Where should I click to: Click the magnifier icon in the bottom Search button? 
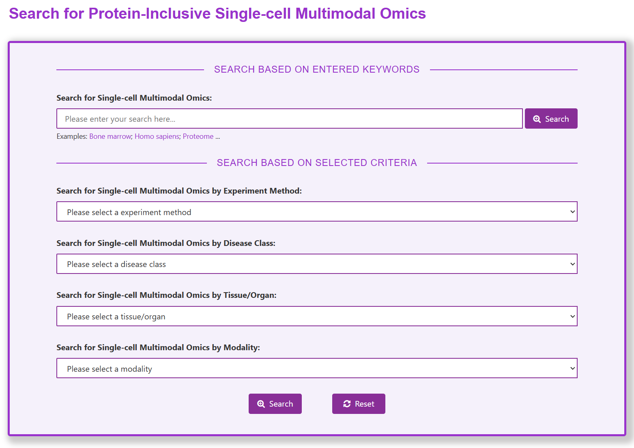261,404
